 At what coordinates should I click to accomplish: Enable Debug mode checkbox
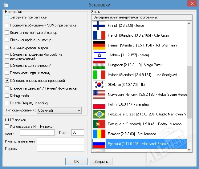click(x=7, y=96)
